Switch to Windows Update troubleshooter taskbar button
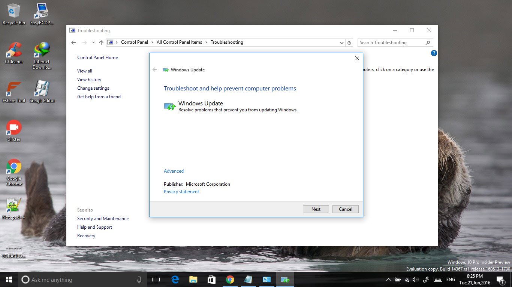Image resolution: width=512 pixels, height=287 pixels. (x=285, y=280)
